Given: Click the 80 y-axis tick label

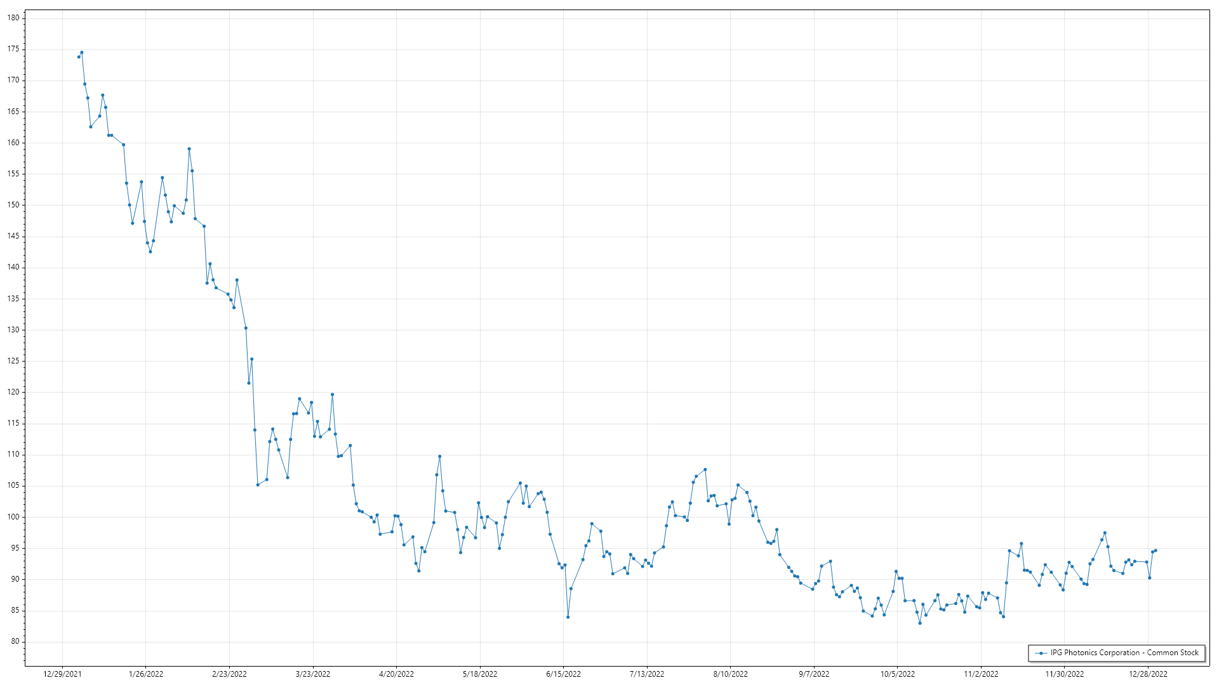Looking at the screenshot, I should 15,641.
